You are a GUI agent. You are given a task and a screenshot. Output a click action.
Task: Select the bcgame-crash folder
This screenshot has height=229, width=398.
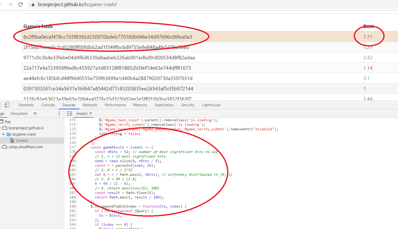(24, 134)
